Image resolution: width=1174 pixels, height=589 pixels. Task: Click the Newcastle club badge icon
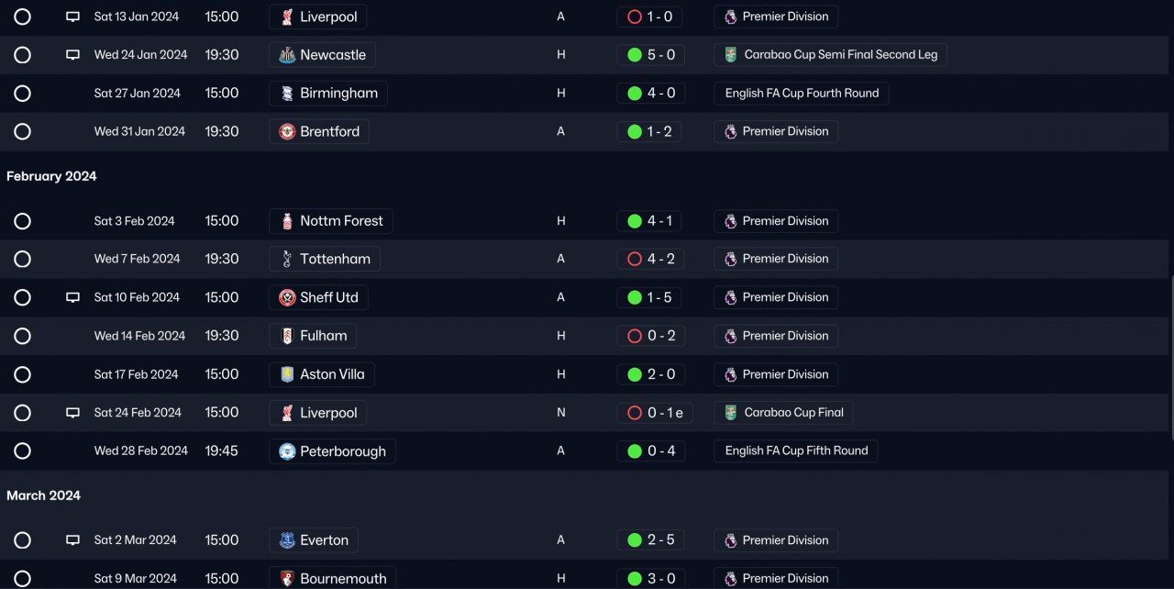pos(287,55)
